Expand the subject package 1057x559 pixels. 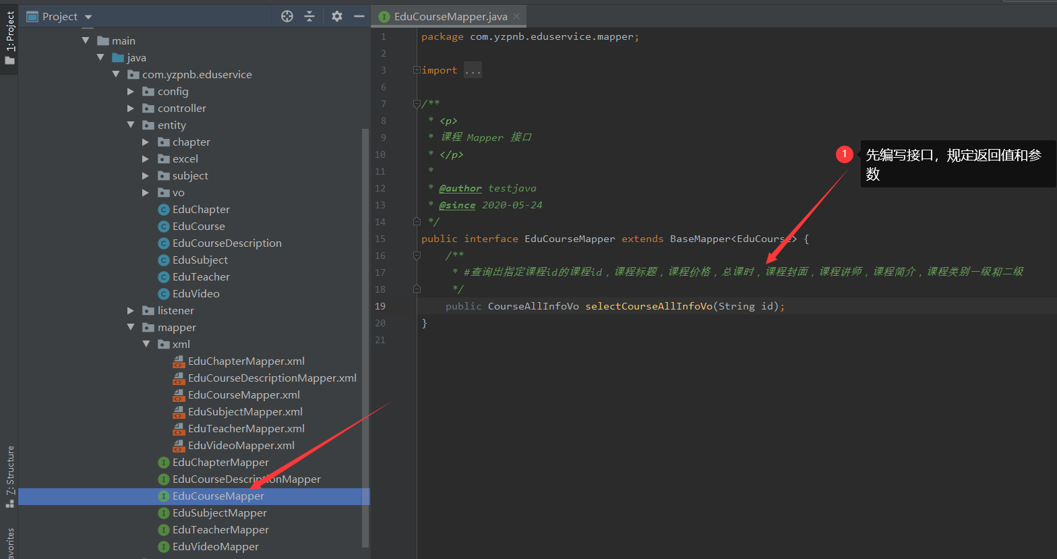pos(146,175)
